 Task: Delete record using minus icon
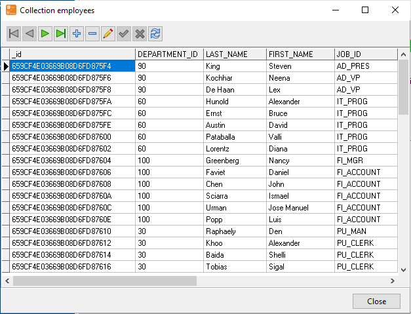(92, 33)
